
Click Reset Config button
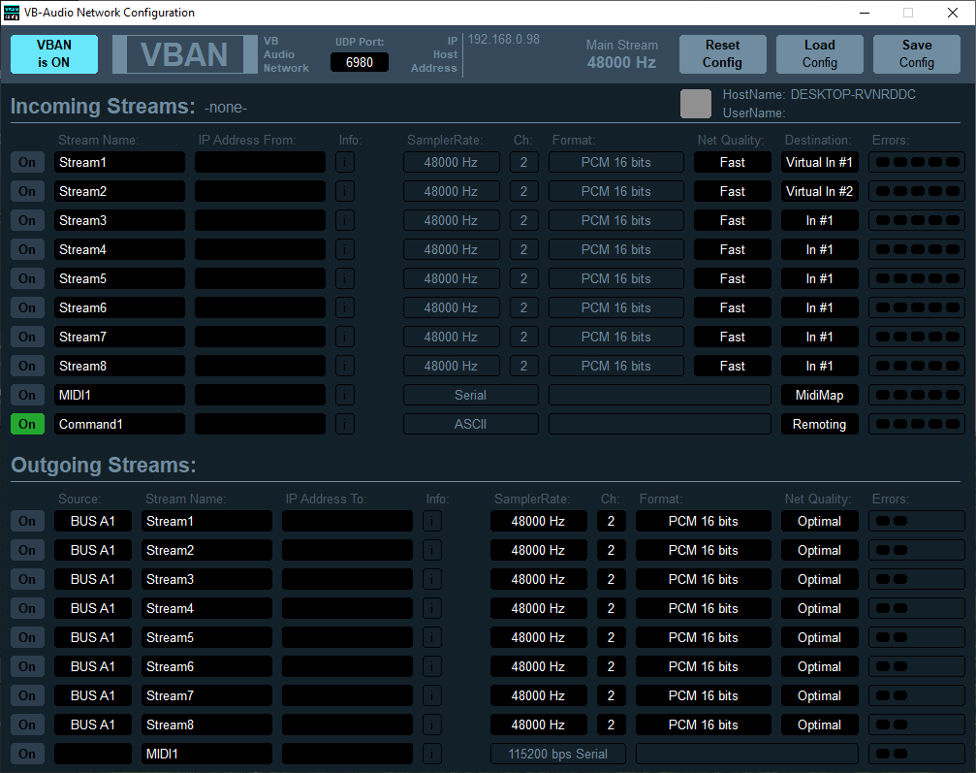[723, 53]
